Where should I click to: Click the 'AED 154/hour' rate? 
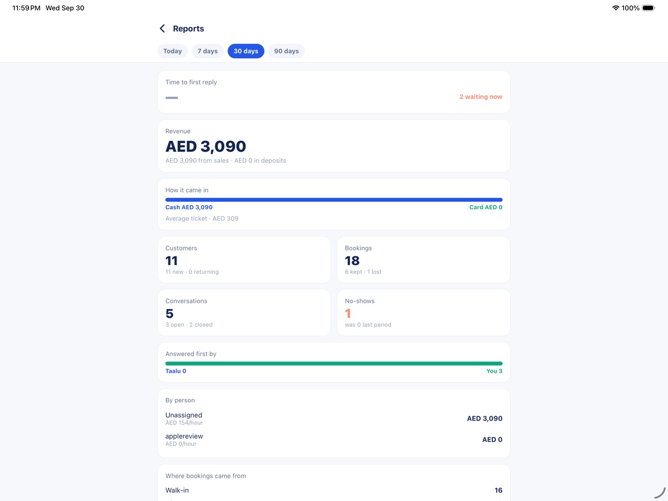(x=184, y=423)
